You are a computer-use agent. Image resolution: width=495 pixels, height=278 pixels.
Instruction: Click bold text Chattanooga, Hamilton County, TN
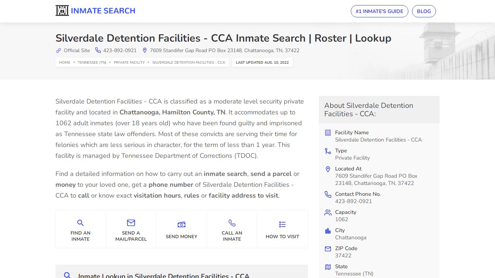click(x=172, y=112)
